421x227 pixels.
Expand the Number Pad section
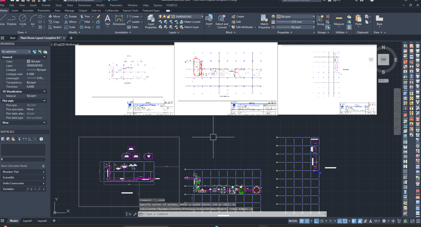tap(23, 172)
